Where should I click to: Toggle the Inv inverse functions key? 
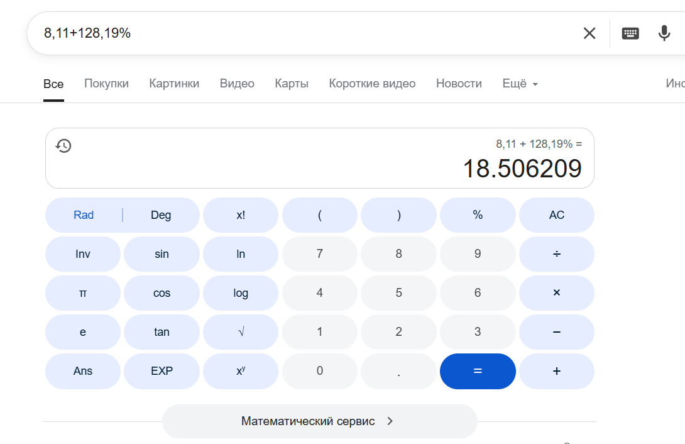pyautogui.click(x=82, y=254)
